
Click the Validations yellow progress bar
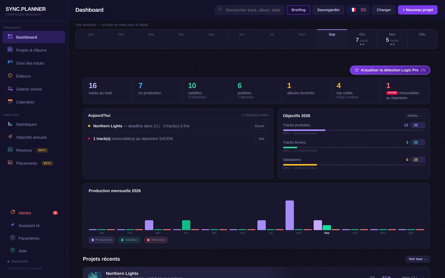[x=354, y=165]
